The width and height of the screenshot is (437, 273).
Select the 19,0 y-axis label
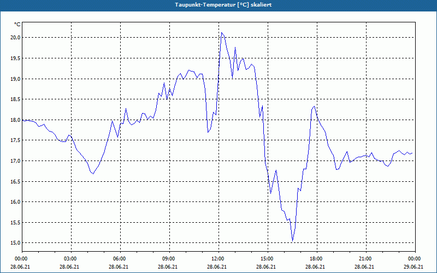[16, 79]
